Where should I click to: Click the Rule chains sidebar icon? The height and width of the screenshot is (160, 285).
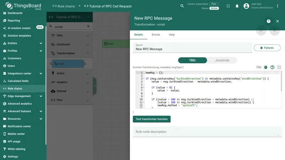5,89
